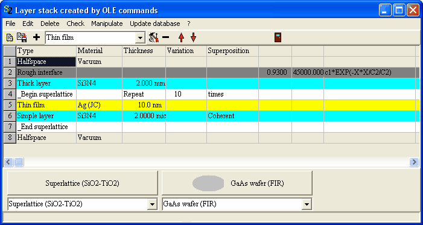The height and width of the screenshot is (225, 423).
Task: Click the Type column header
Action: click(46, 51)
